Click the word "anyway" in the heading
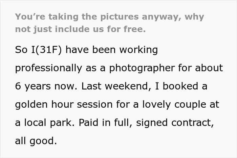This screenshot has height=158, width=237. [160, 17]
